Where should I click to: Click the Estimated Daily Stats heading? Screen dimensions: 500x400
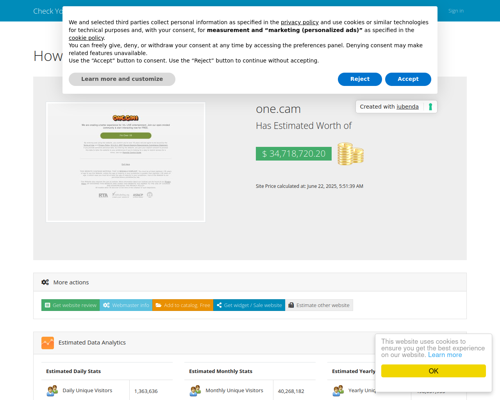[73, 371]
